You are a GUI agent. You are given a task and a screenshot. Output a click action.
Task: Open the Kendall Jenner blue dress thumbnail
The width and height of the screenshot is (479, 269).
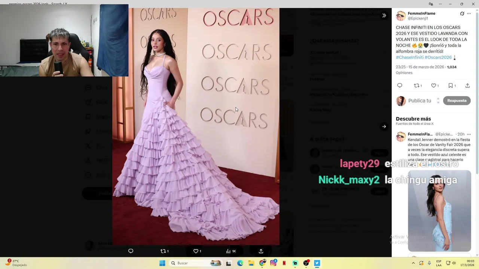tap(439, 211)
